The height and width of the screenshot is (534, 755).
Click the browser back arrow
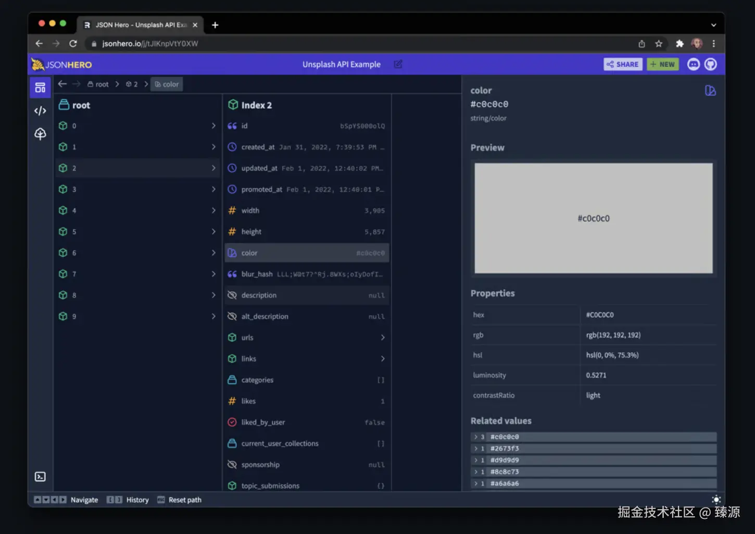pyautogui.click(x=39, y=44)
